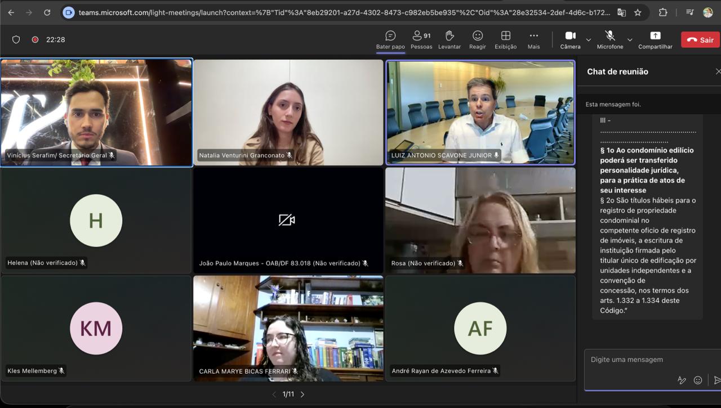Raise hand with Levantar button
The image size is (721, 408).
tap(449, 39)
